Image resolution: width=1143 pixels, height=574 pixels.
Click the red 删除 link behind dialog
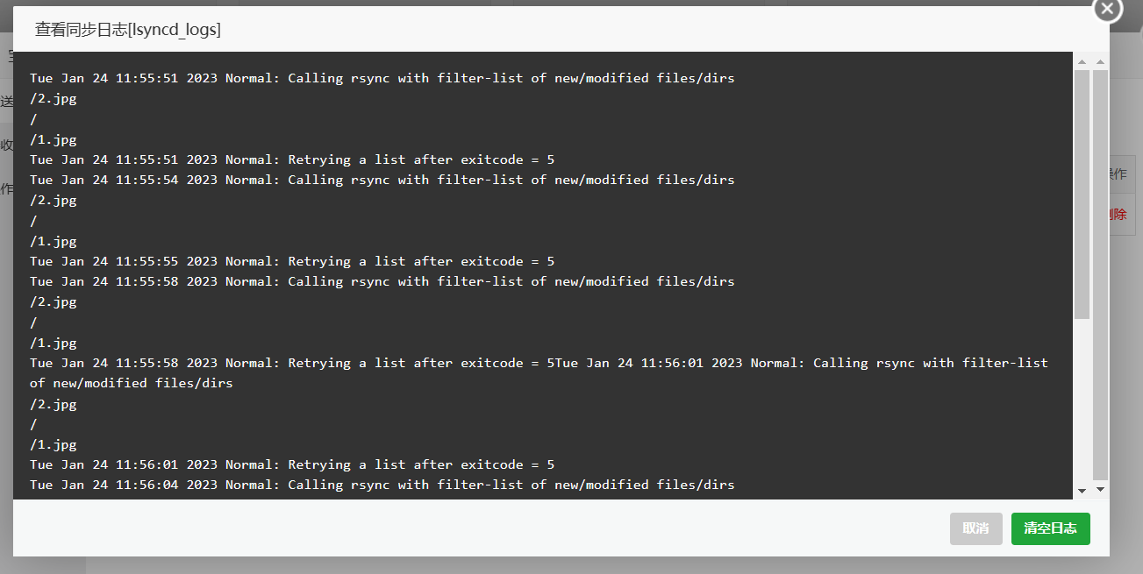point(1118,214)
